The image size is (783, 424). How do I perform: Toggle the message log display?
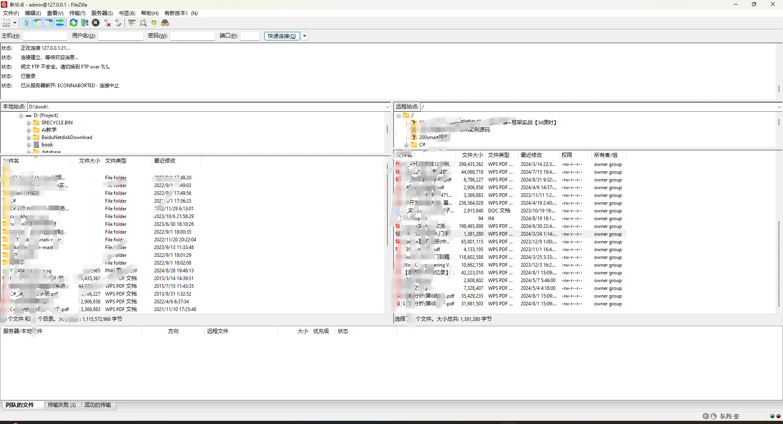tap(27, 23)
